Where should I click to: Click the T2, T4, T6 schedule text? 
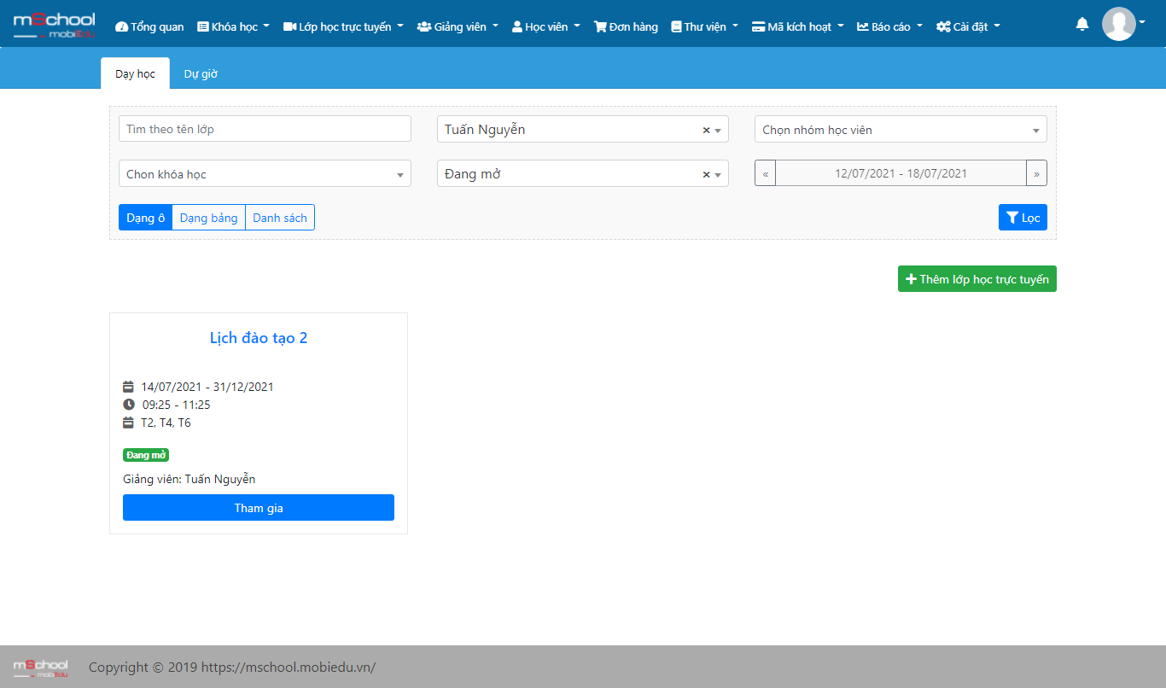tap(166, 423)
